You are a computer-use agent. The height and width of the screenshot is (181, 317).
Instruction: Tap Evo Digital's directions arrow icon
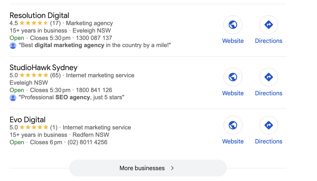268,125
